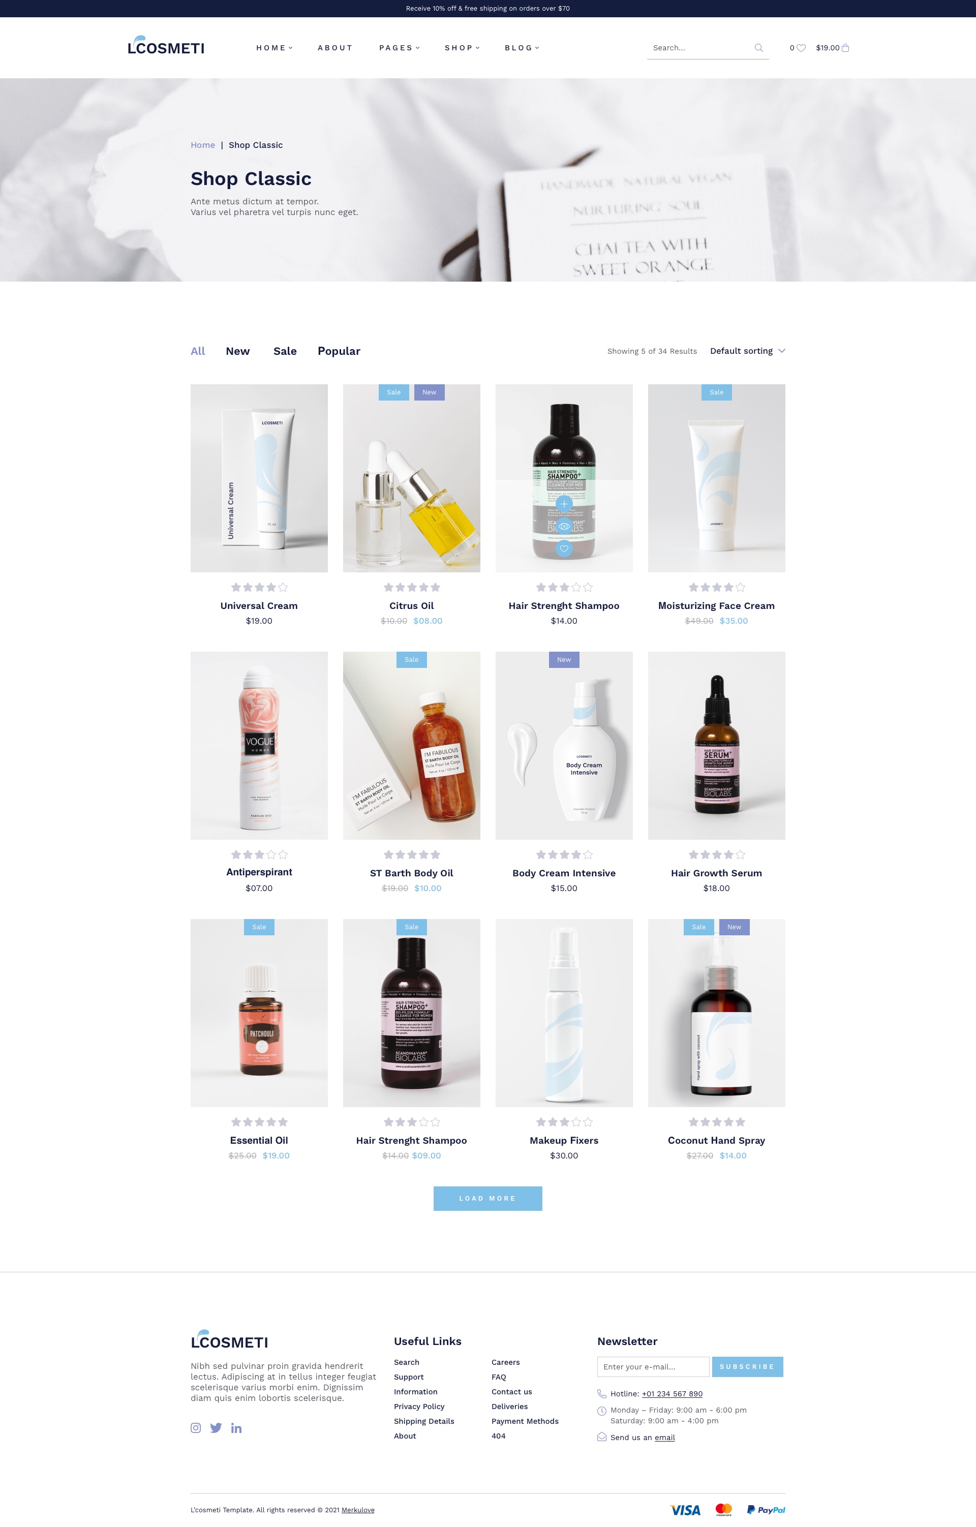Expand the Shop navigation dropdown
Viewport: 976px width, 1527px height.
tap(462, 48)
